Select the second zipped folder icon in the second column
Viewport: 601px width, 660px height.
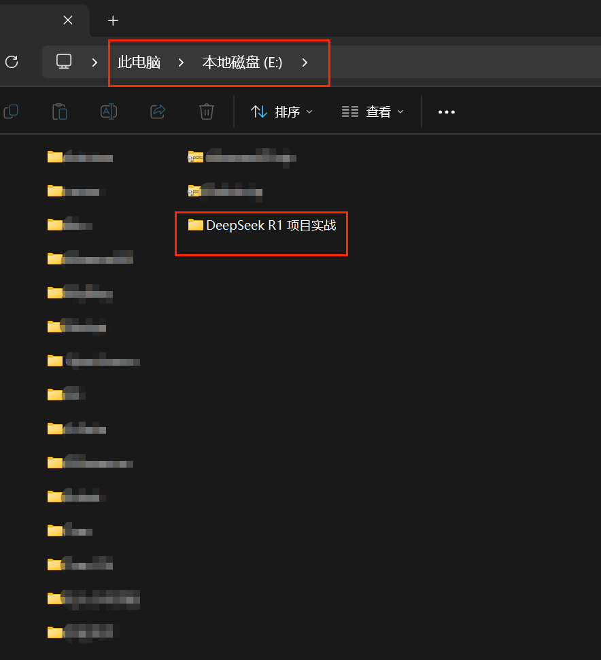tap(194, 191)
